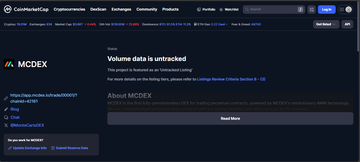Click the chat bubble icon
The height and width of the screenshot is (162, 360).
click(x=6, y=117)
